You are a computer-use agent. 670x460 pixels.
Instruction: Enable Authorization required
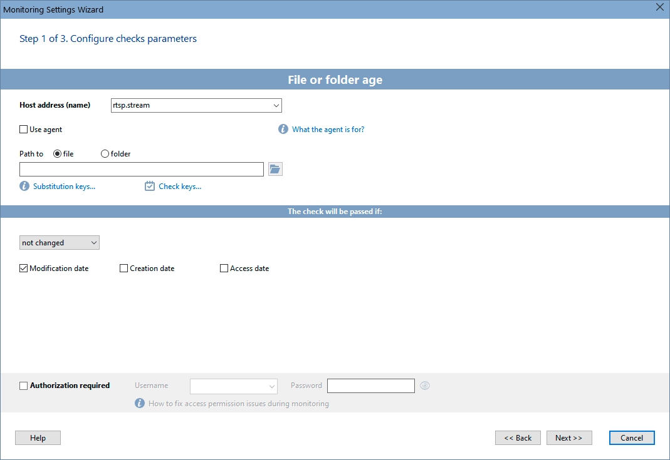tap(23, 386)
